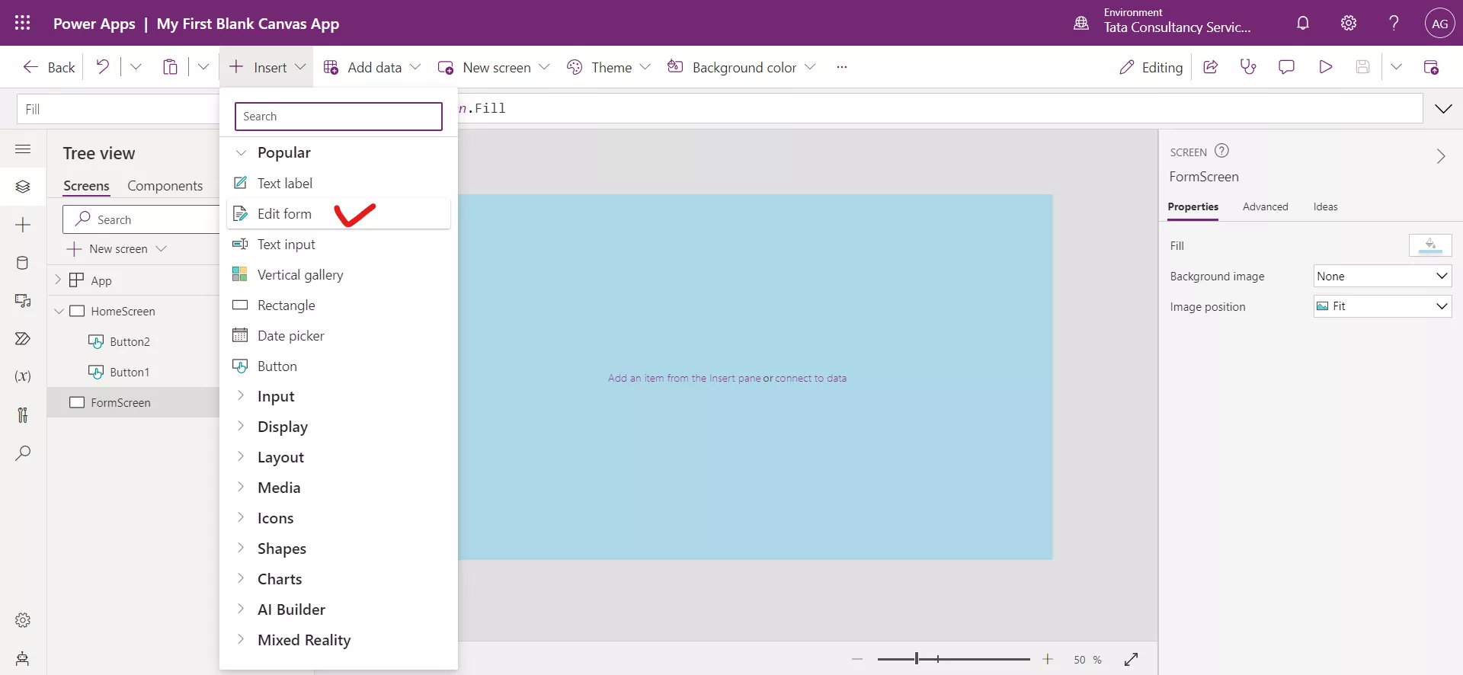Open Tree view layers icon in sidebar

point(23,187)
